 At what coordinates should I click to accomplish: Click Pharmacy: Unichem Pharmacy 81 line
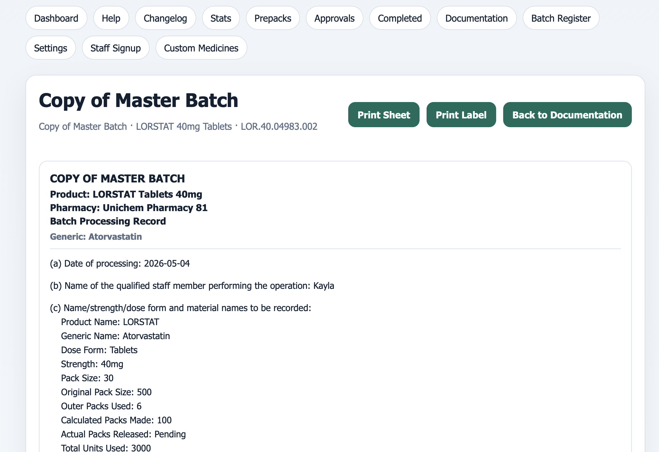click(x=129, y=208)
